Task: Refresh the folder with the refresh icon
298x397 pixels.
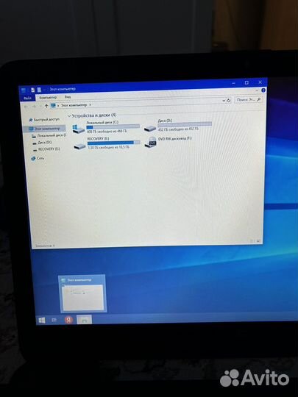Action: (x=229, y=100)
